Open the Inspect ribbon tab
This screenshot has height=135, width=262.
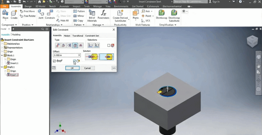point(76,6)
